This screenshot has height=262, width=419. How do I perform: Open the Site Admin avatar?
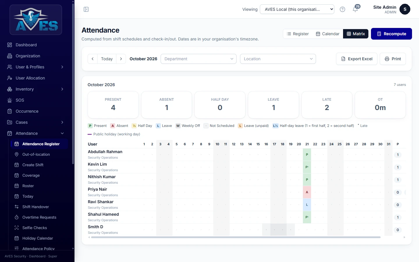405,9
